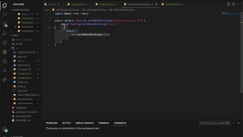
Task: Split the editor to the right
Action: coord(234,4)
